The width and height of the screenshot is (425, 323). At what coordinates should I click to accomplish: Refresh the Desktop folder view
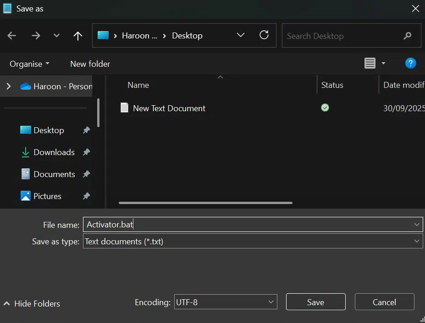264,35
